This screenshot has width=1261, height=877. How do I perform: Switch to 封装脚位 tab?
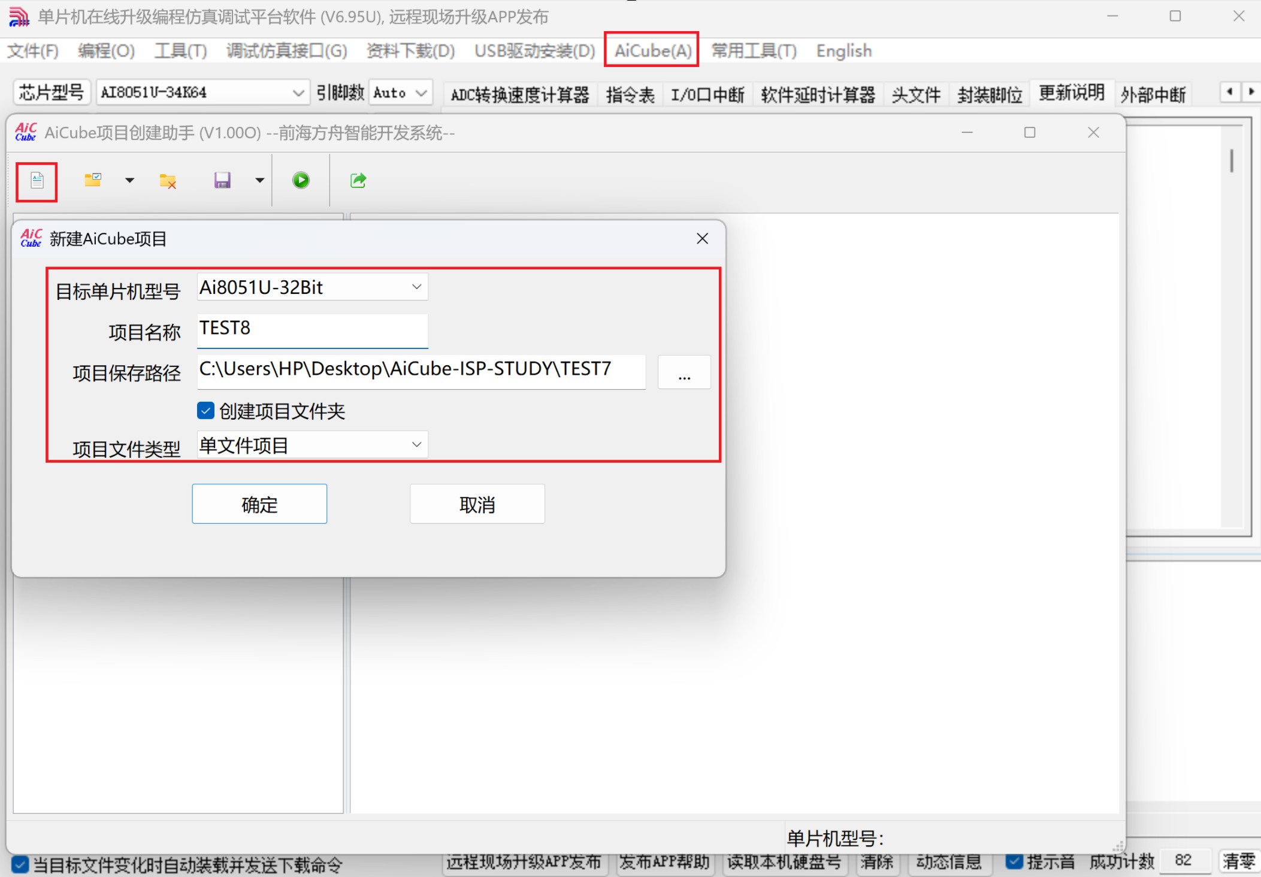990,95
